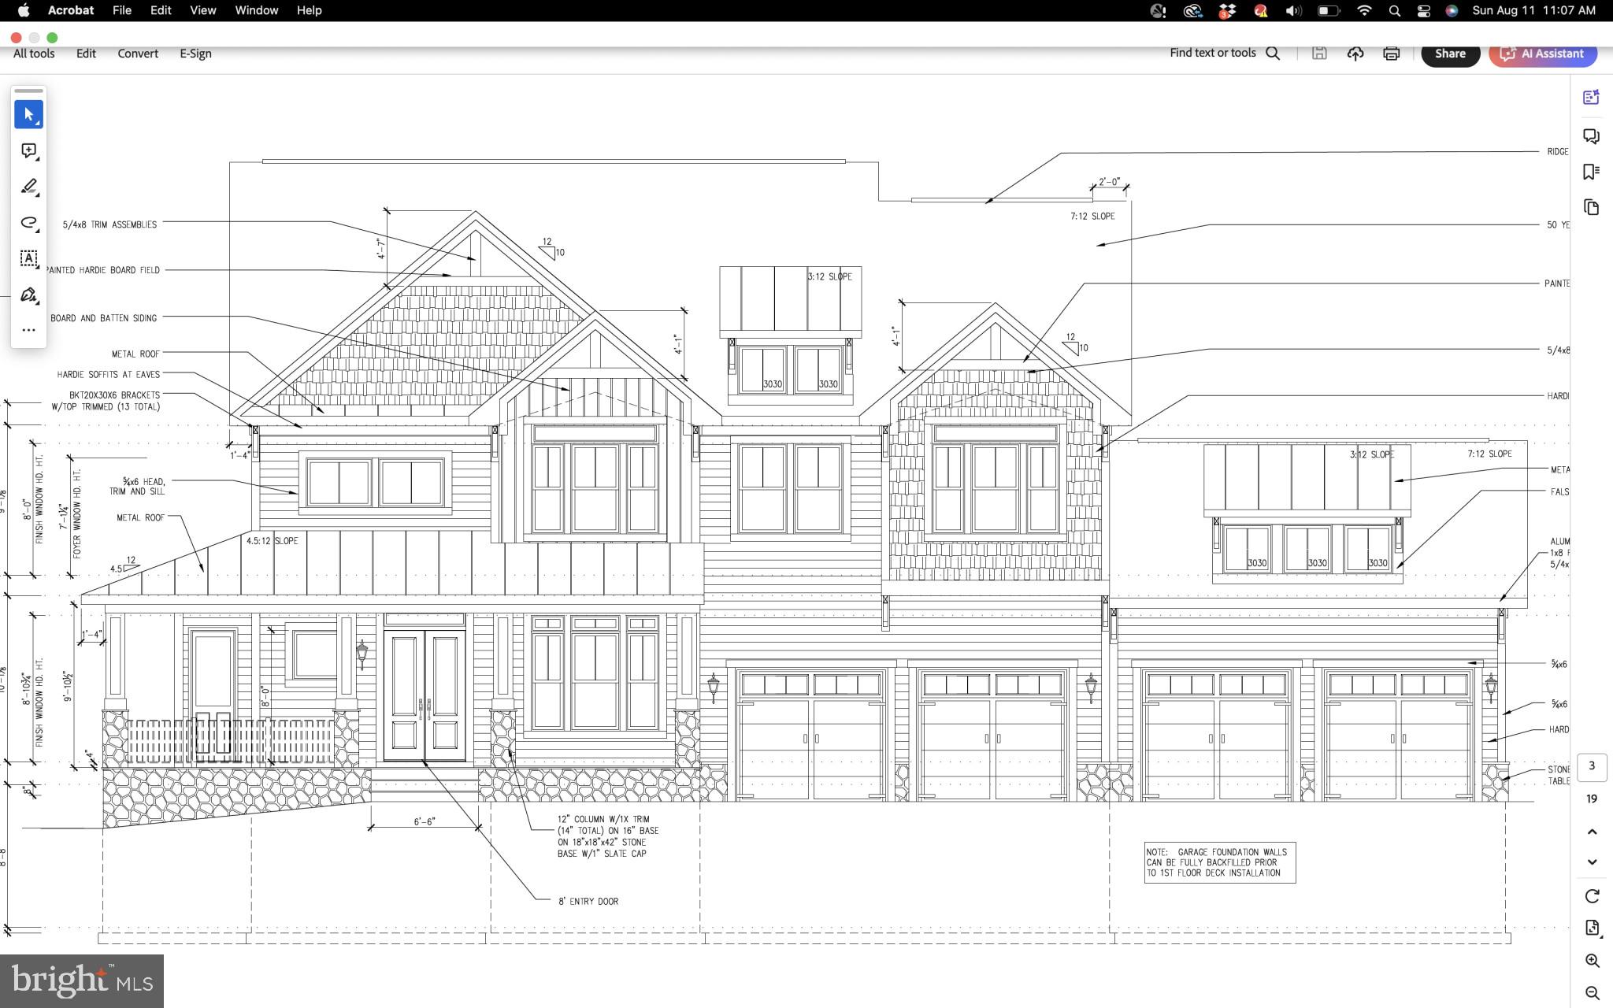This screenshot has width=1613, height=1008.
Task: Open the View menu
Action: click(202, 10)
